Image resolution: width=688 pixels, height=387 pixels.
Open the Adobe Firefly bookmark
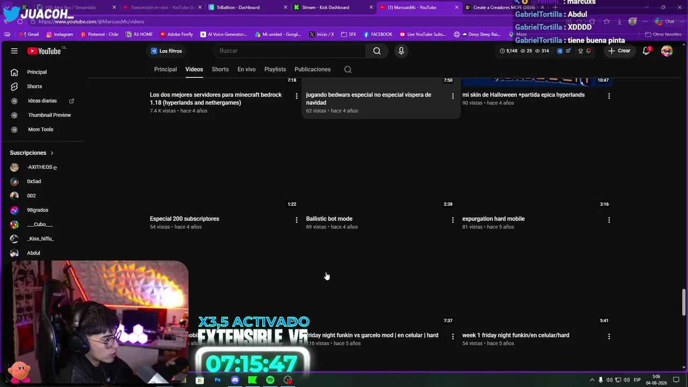coord(176,34)
